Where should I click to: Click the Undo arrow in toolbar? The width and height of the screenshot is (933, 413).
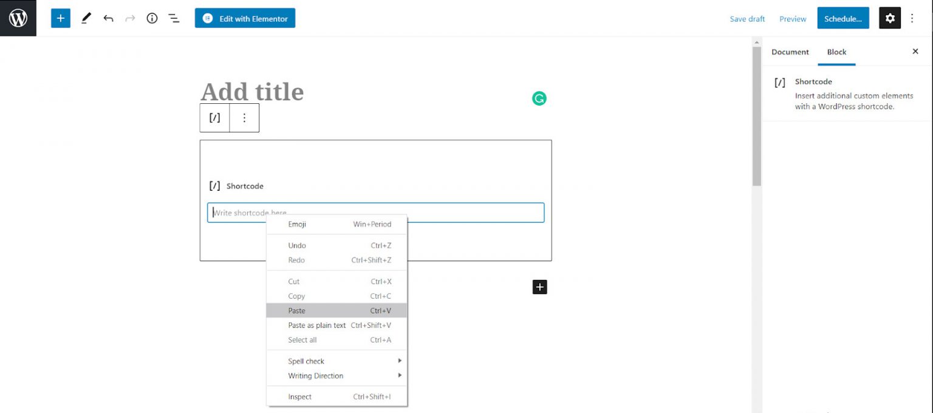tap(108, 18)
